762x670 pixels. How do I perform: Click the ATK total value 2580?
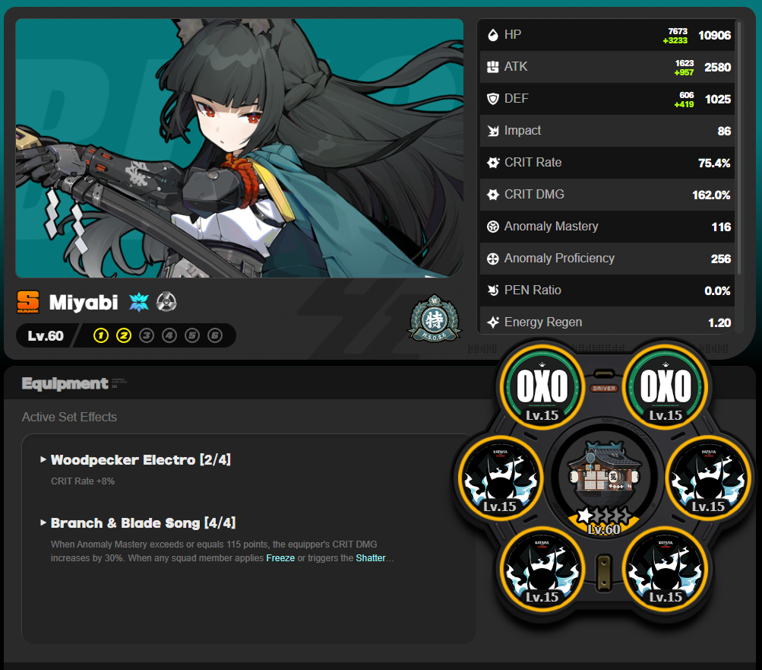717,67
